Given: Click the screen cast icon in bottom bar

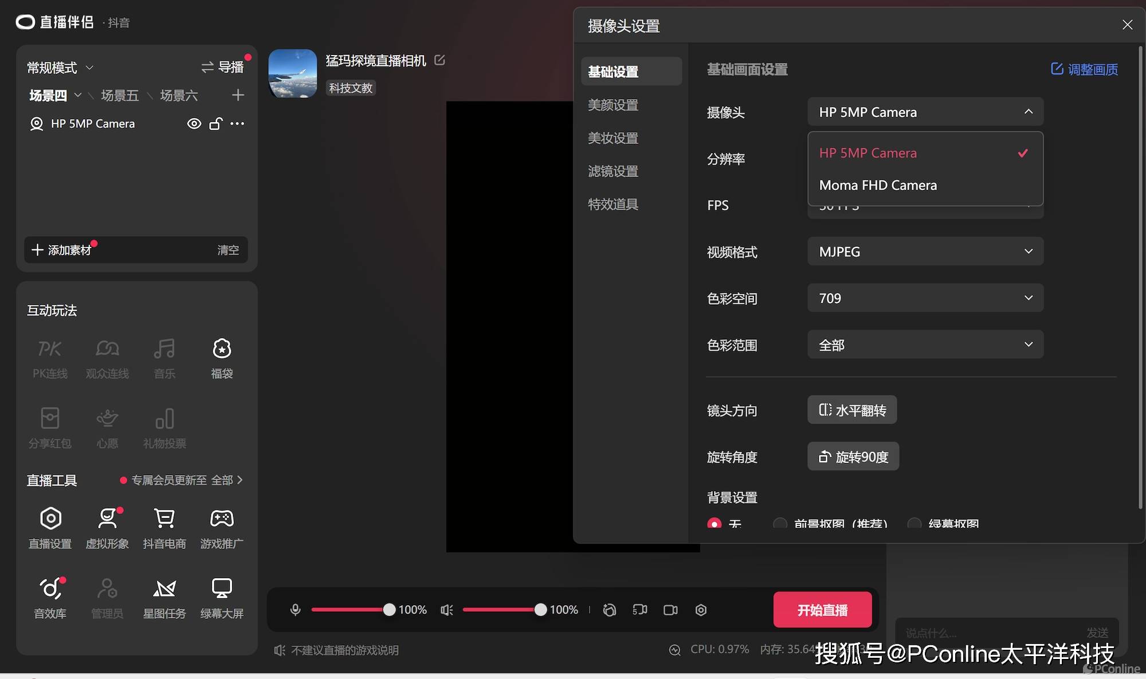Looking at the screenshot, I should (640, 610).
